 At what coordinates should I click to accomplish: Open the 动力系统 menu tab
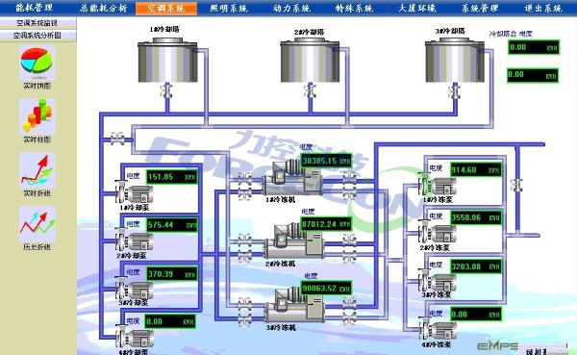click(291, 8)
